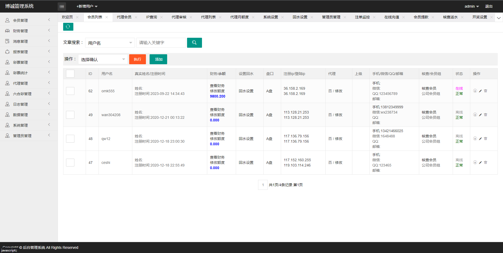Click the down-arrow circle icon for qw12

[x=475, y=139]
